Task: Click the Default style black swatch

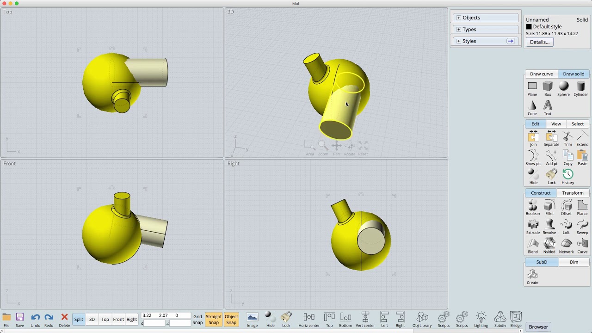Action: coord(529,27)
